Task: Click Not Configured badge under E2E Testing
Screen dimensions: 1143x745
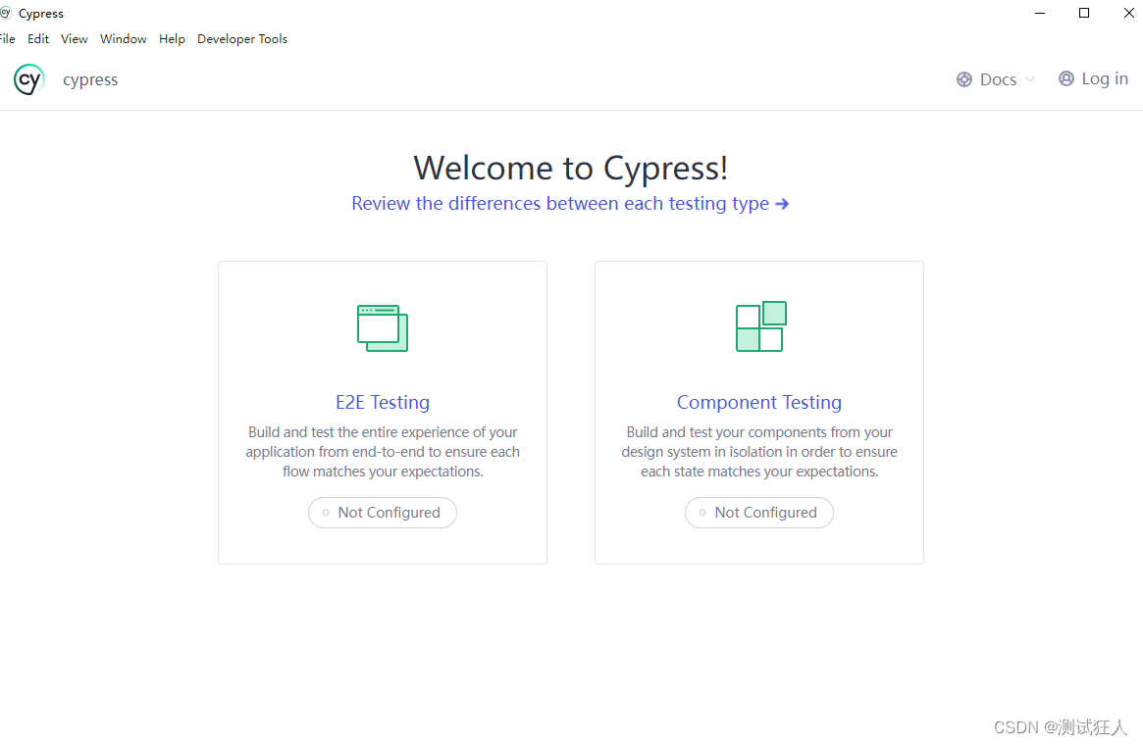Action: [x=383, y=513]
